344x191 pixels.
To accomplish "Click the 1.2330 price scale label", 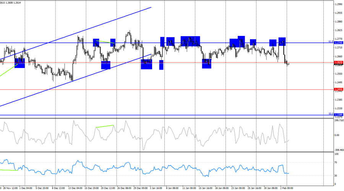I will [x=339, y=108].
